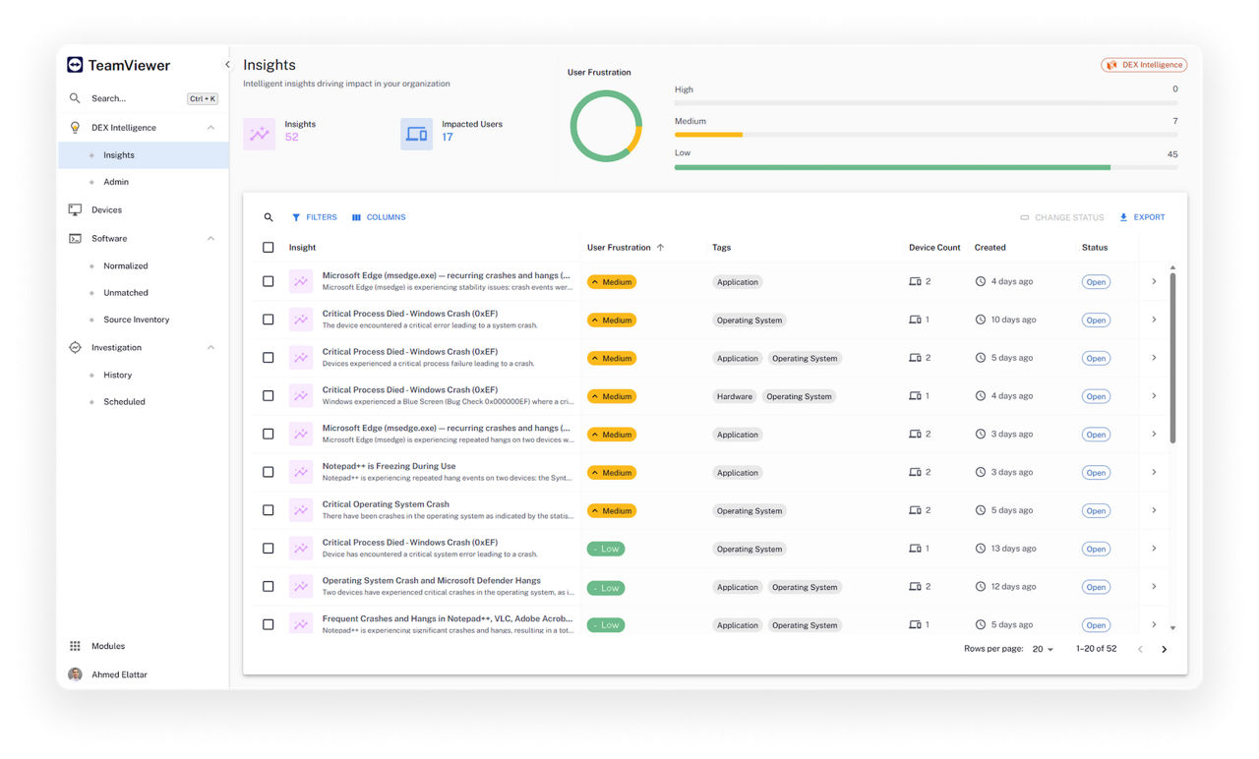Go to the next page of results
This screenshot has width=1259, height=759.
point(1165,649)
